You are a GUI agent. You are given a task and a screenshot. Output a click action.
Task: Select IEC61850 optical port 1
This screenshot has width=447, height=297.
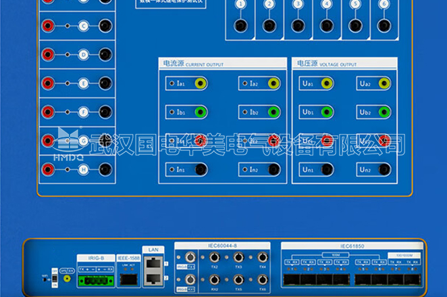(x=292, y=279)
